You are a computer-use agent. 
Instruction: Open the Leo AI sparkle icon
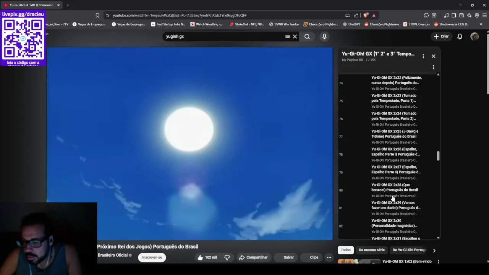(469, 15)
